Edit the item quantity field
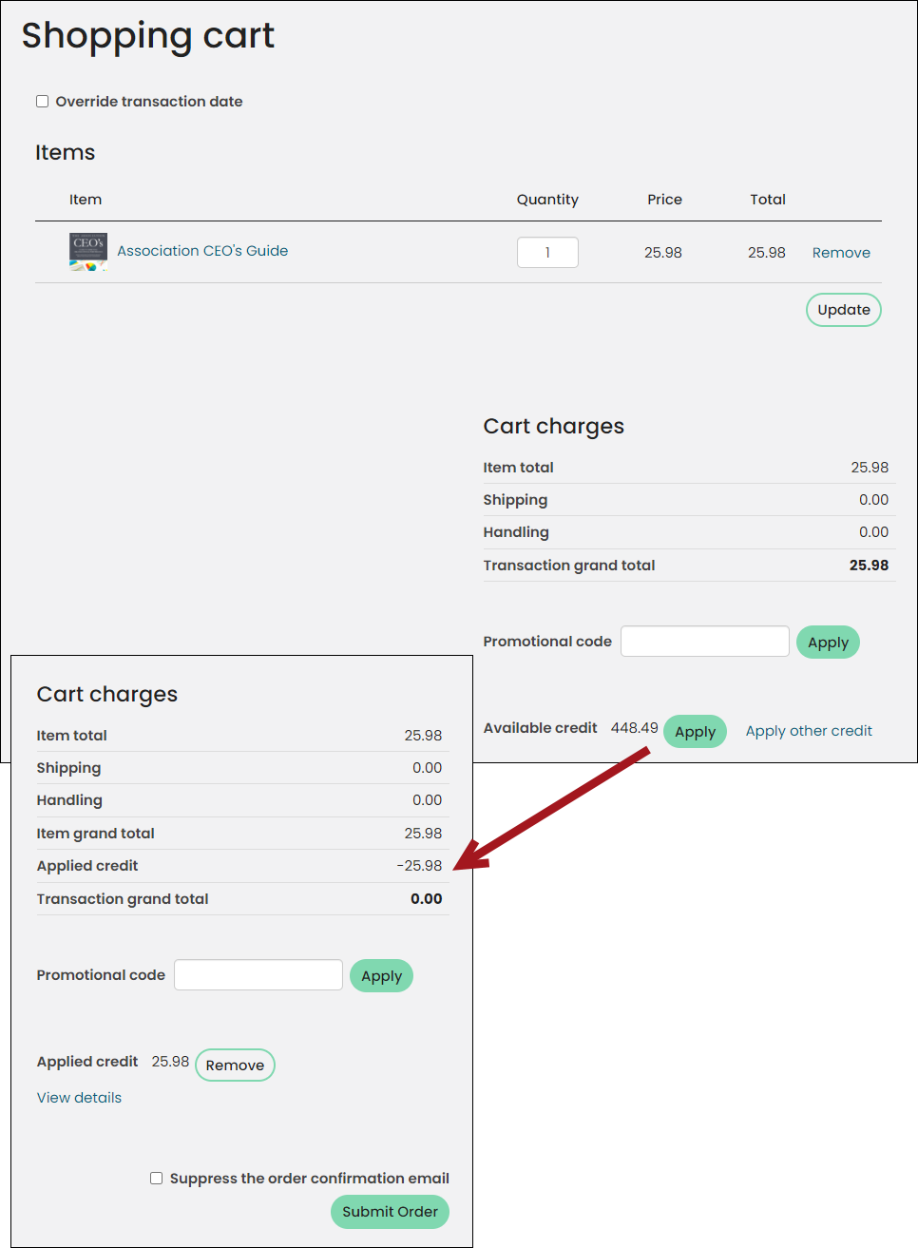The width and height of the screenshot is (918, 1248). 547,253
